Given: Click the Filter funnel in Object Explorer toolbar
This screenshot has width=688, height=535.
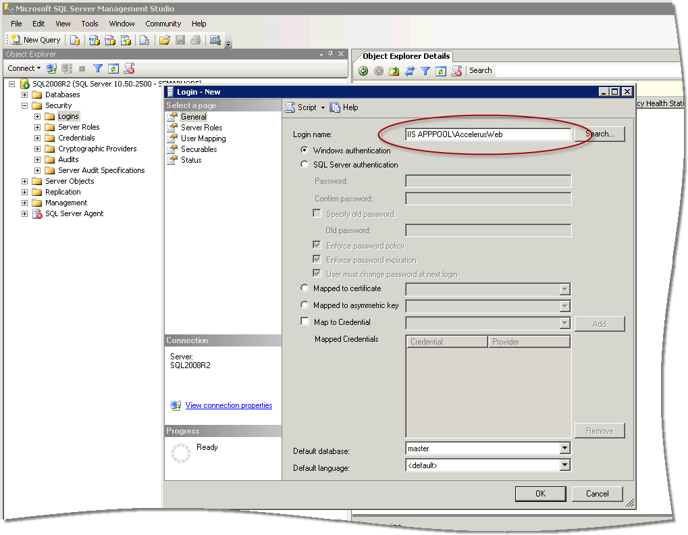Looking at the screenshot, I should [98, 68].
